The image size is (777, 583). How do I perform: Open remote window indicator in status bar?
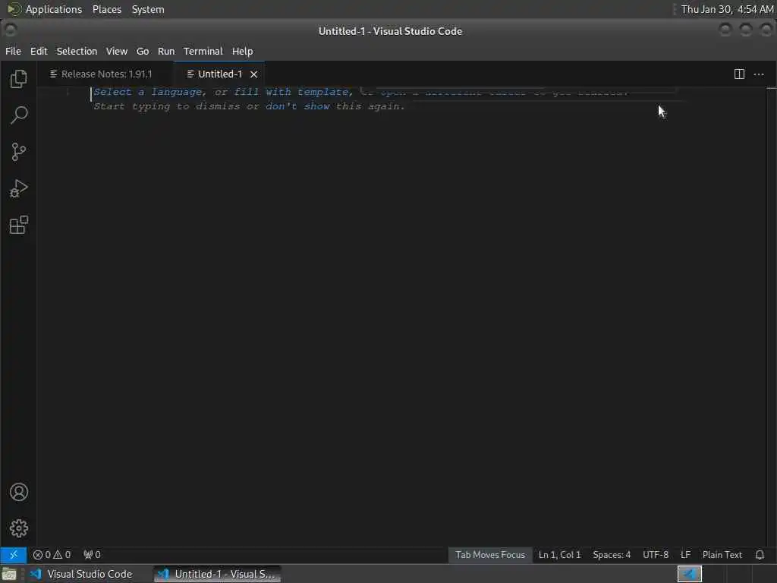[x=14, y=555]
